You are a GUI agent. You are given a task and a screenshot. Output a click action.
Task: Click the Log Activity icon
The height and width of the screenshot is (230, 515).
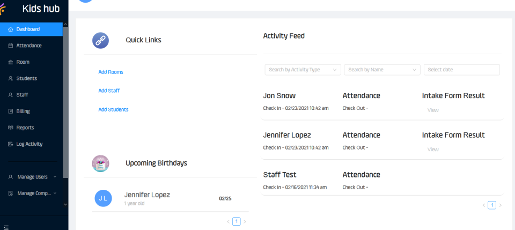pos(11,144)
